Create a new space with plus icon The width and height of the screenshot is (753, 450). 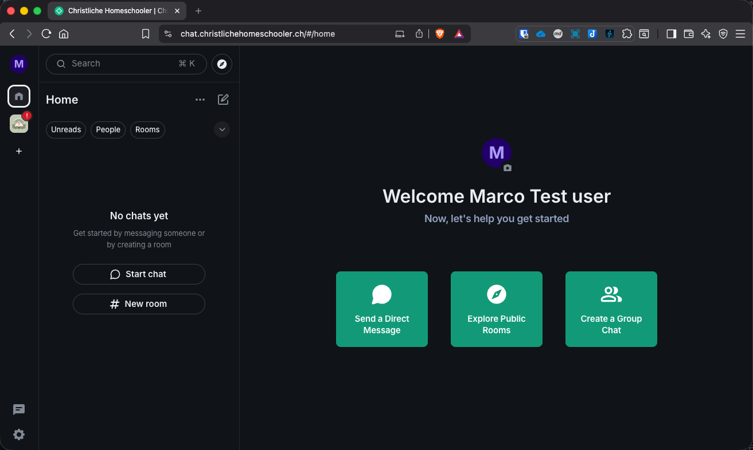[19, 151]
